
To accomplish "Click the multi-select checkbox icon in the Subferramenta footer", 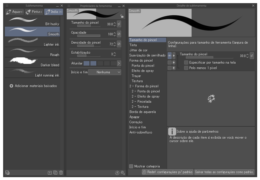I will [8, 173].
